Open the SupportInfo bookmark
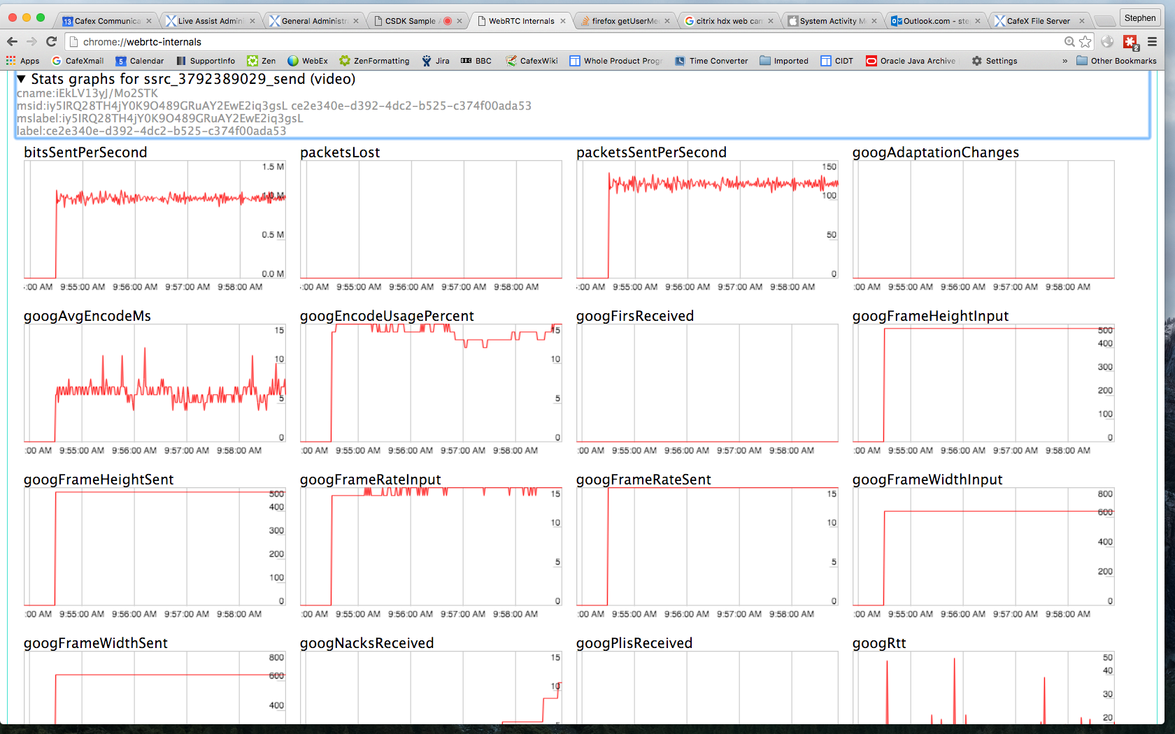Viewport: 1175px width, 734px height. [x=206, y=61]
